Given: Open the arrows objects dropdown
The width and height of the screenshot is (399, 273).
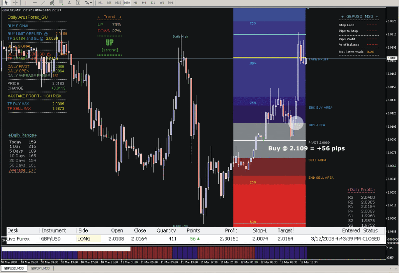Looking at the screenshot, I should [x=88, y=3].
